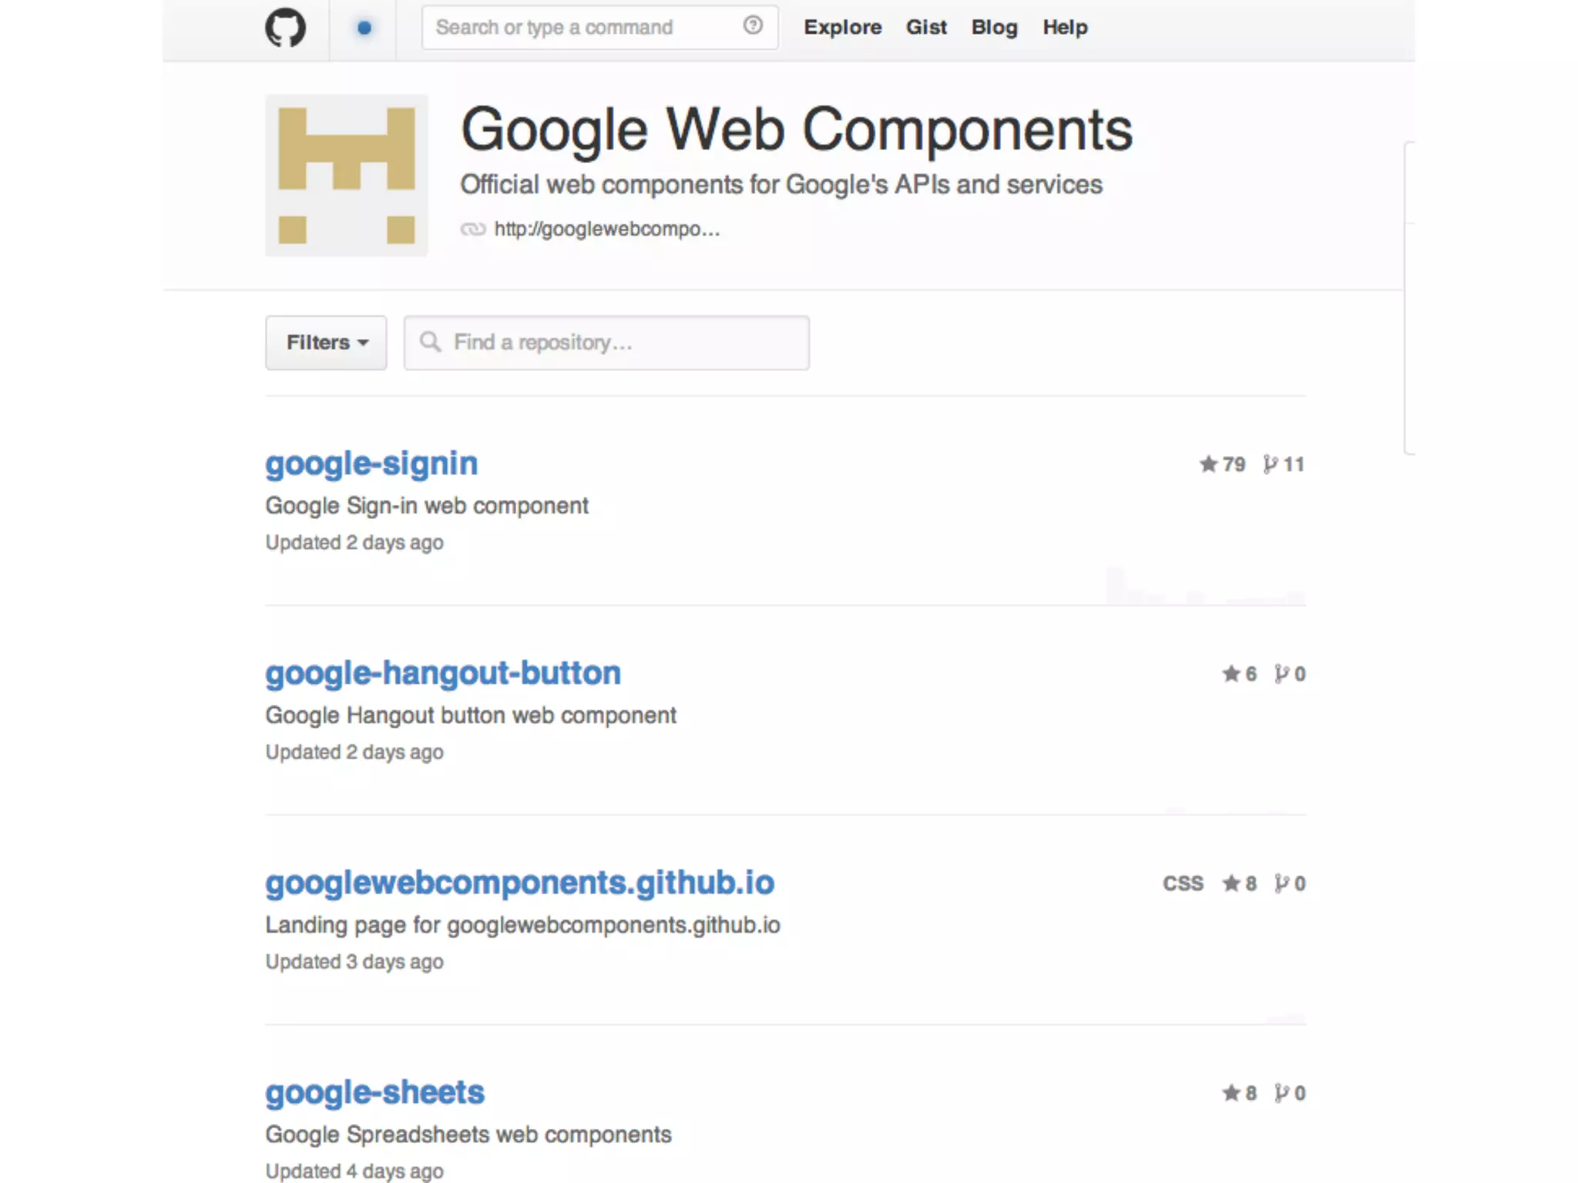1578x1183 pixels.
Task: Click the GitHub Octocat logo
Action: tap(285, 28)
